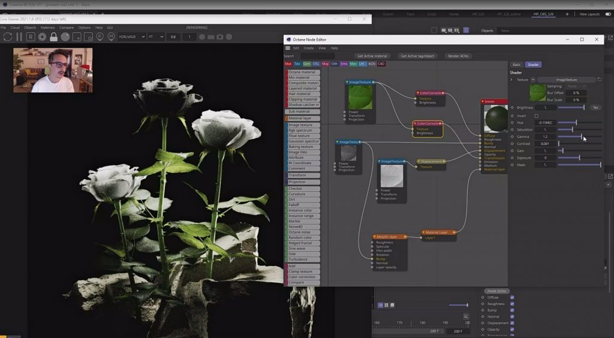The height and width of the screenshot is (338, 614).
Task: Click the Contrast value field
Action: 546,144
